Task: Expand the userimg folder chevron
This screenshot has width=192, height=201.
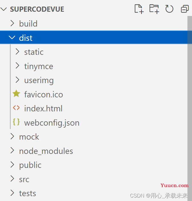Action: (x=17, y=80)
